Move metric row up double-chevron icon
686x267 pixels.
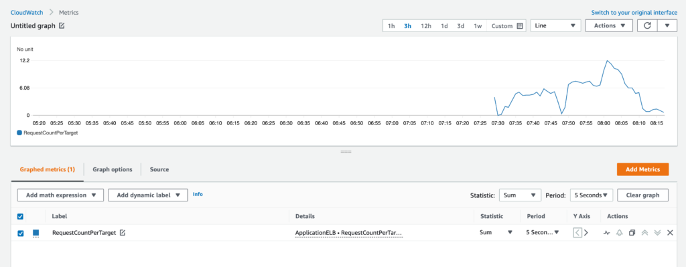644,233
